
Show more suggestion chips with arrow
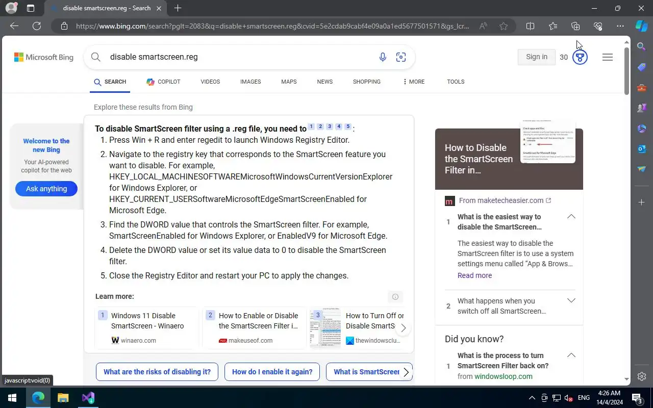click(x=406, y=372)
